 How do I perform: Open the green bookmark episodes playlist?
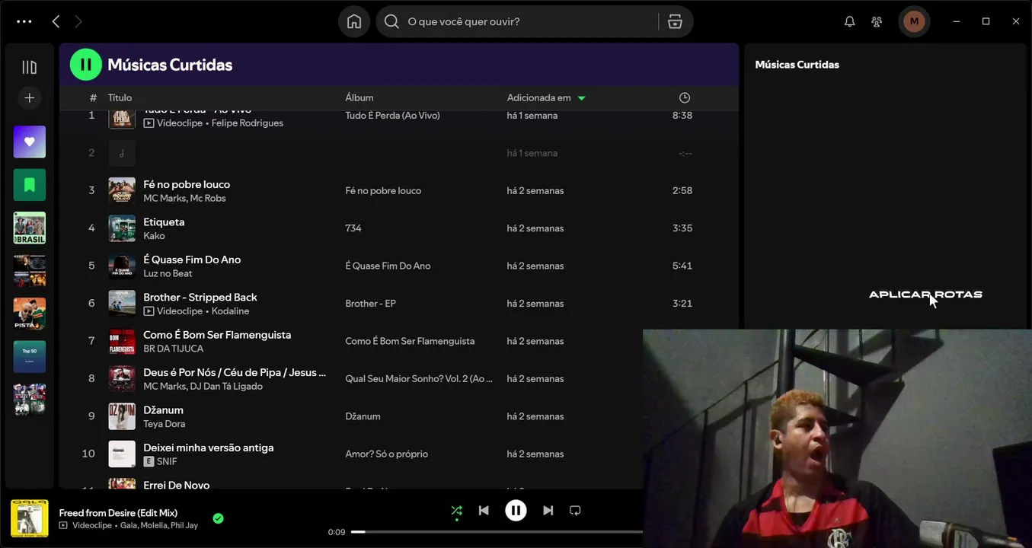pos(30,185)
